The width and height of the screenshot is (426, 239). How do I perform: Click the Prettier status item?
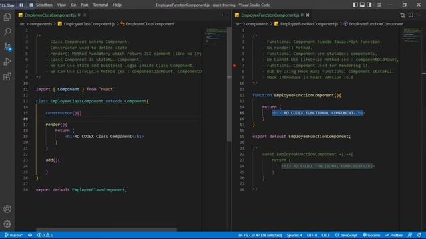[x=393, y=235]
